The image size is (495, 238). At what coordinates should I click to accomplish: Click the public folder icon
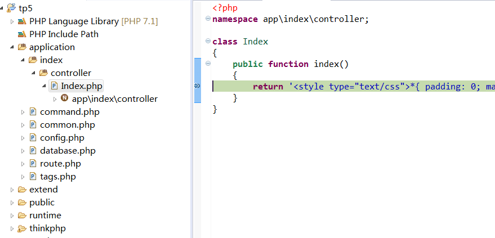22,203
